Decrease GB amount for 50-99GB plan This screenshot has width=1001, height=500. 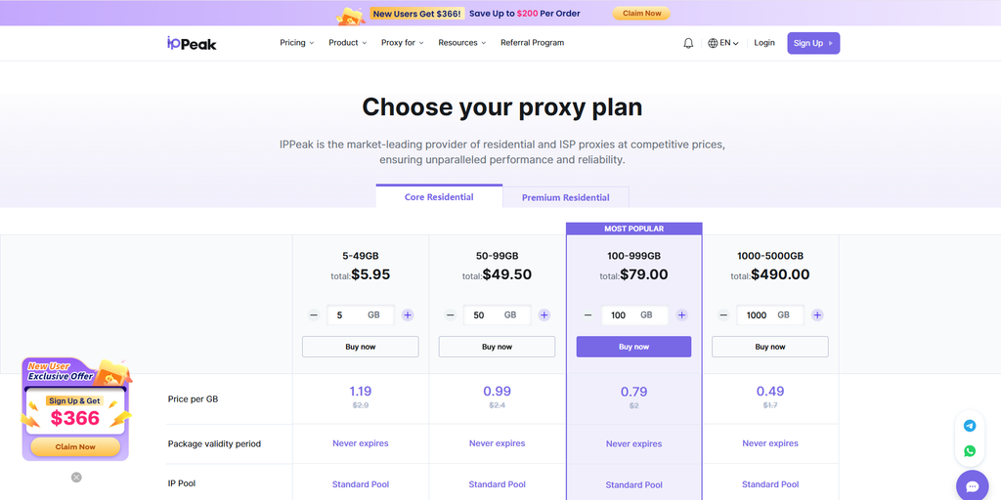[450, 315]
